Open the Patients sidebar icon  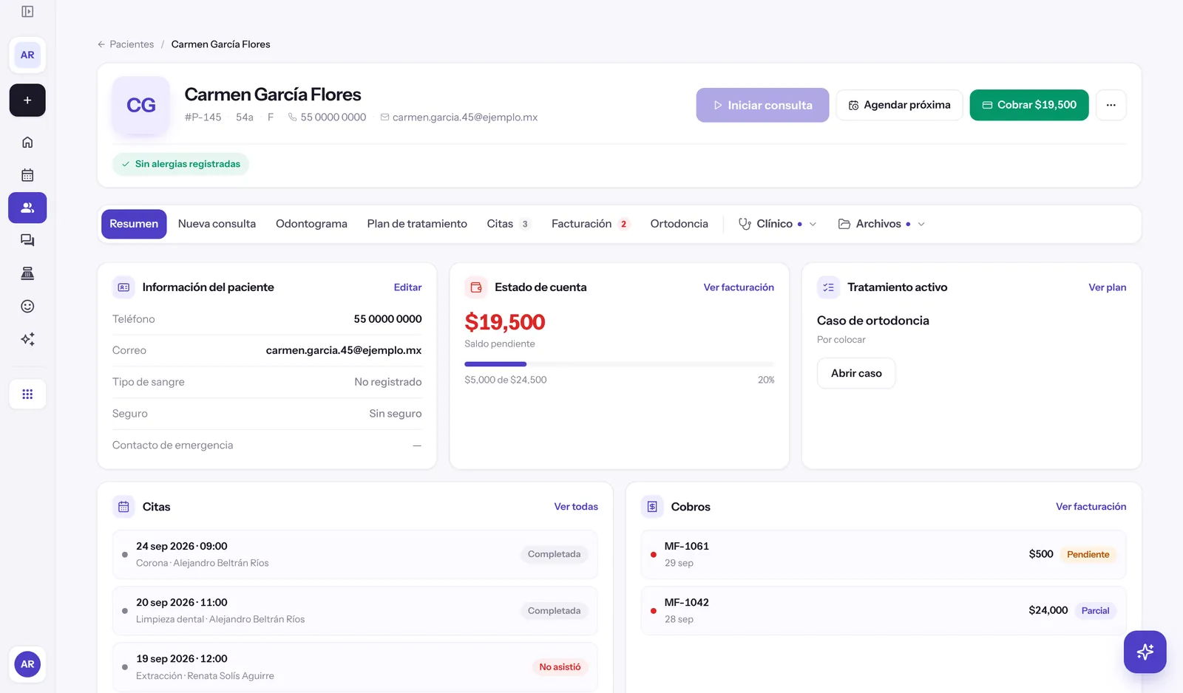click(27, 208)
